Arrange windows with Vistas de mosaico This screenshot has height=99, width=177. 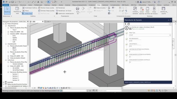[x=154, y=10]
